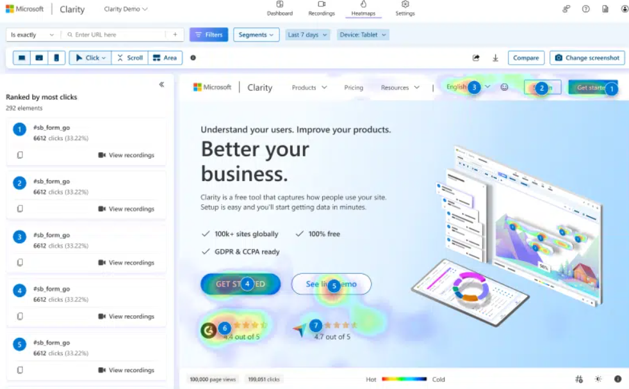This screenshot has height=389, width=629.
Task: Click the smiley feedback icon in page header
Action: [x=504, y=87]
